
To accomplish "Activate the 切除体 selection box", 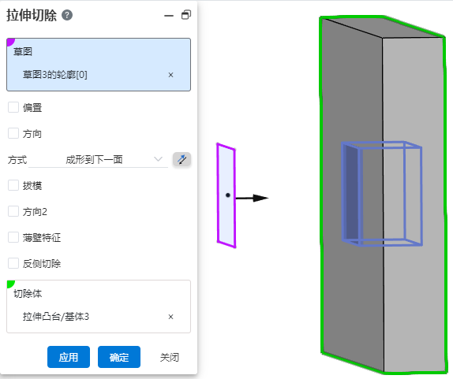I will tap(99, 307).
